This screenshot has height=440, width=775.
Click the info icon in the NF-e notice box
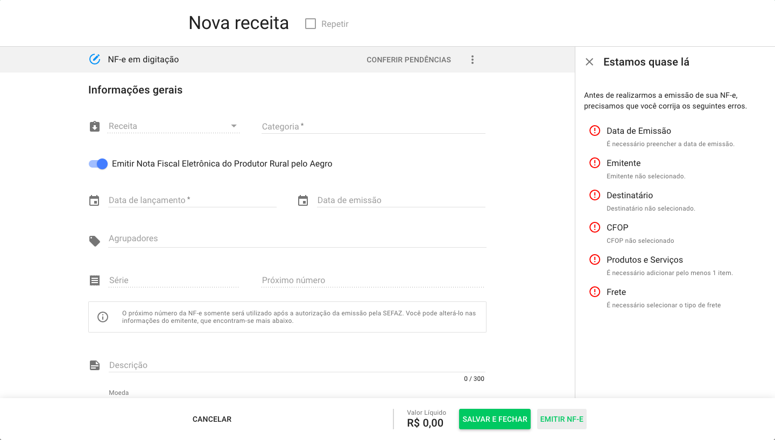point(103,316)
